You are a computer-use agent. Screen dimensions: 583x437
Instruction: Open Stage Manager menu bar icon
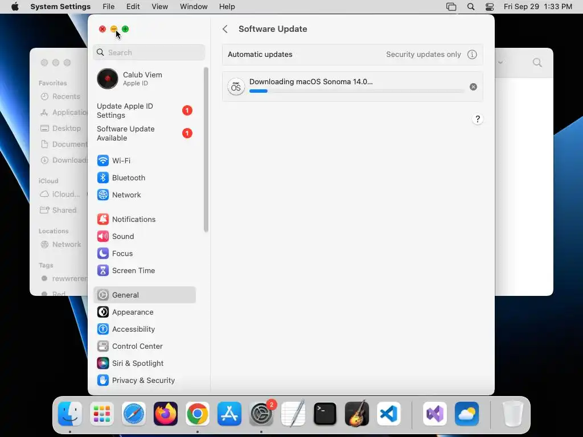click(451, 7)
